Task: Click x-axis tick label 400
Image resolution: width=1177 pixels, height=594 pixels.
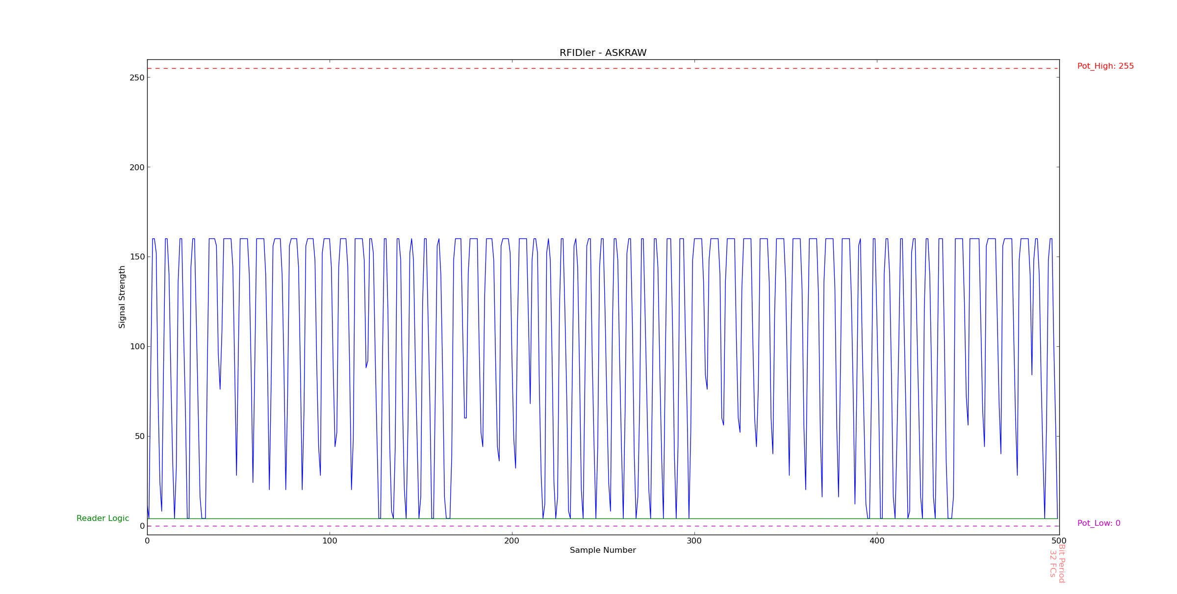Action: [877, 541]
